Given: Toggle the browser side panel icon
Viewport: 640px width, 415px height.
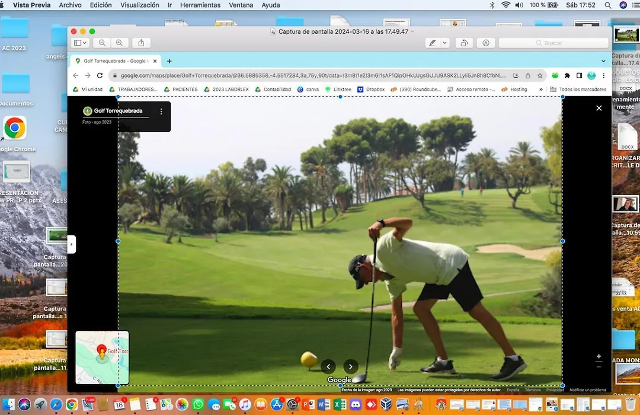Looking at the screenshot, I should (579, 75).
